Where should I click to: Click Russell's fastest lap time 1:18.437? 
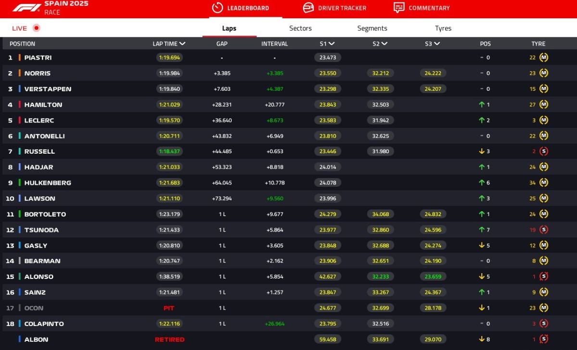169,151
